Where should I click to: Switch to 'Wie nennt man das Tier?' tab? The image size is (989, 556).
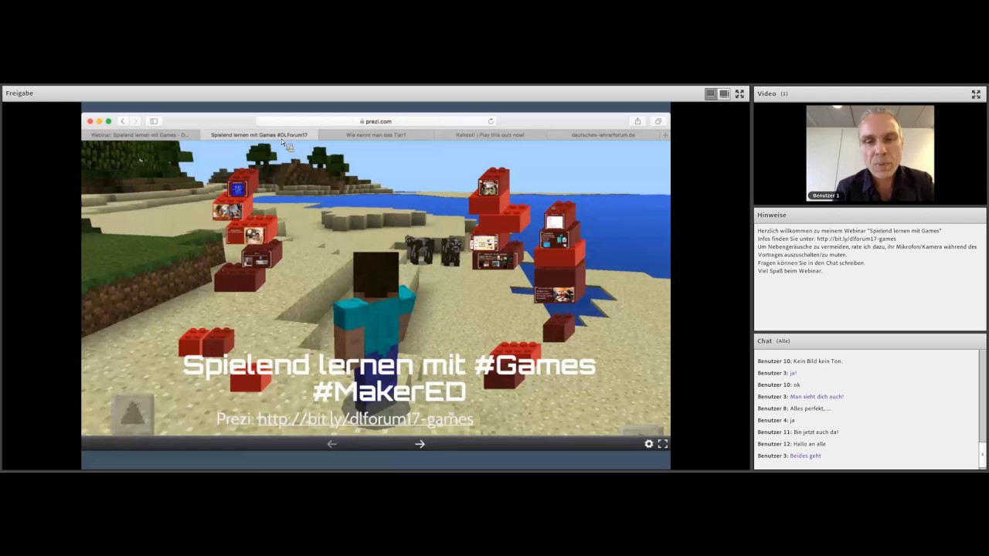376,135
